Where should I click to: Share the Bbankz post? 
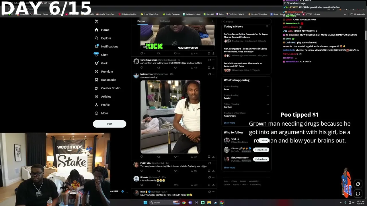[213, 185]
